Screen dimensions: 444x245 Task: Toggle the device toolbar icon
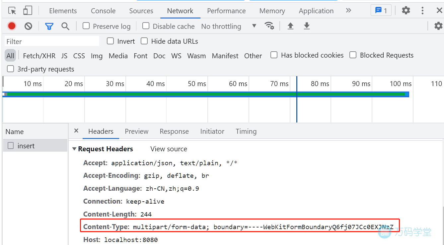click(28, 11)
